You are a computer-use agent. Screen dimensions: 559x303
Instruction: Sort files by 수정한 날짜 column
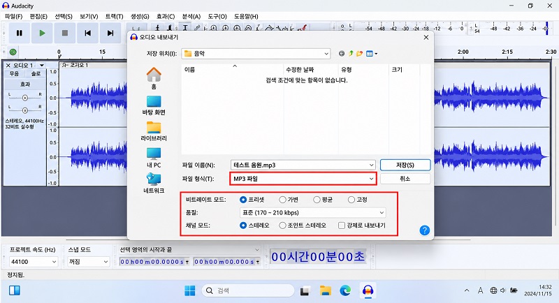[300, 70]
